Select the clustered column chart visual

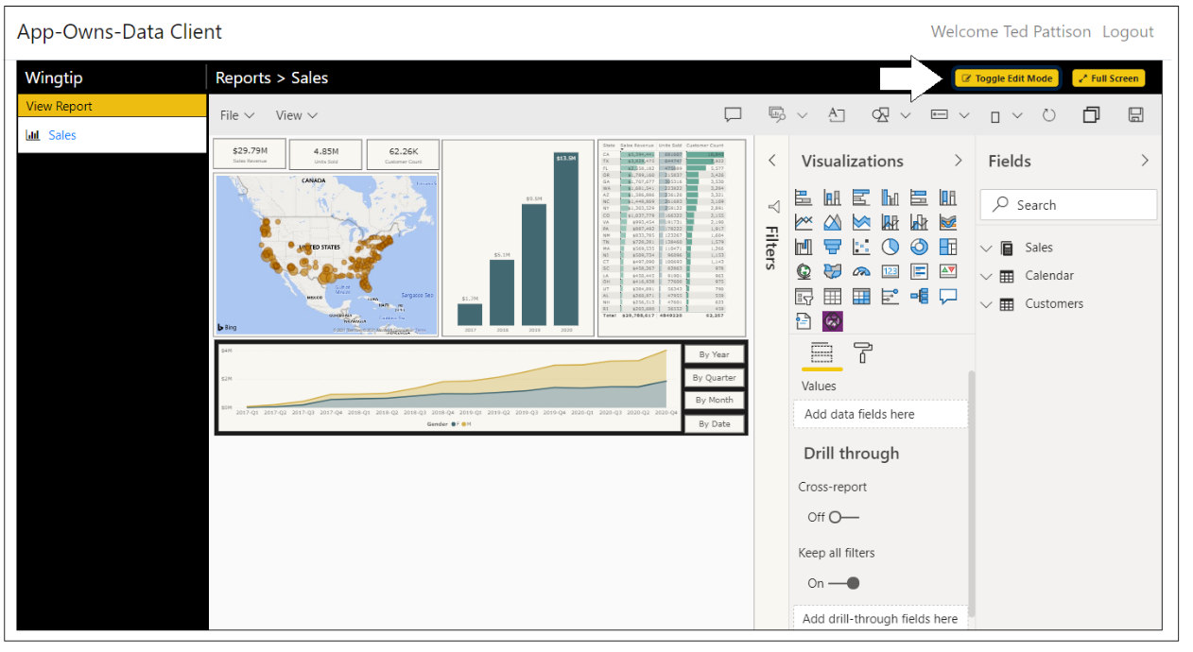click(890, 197)
